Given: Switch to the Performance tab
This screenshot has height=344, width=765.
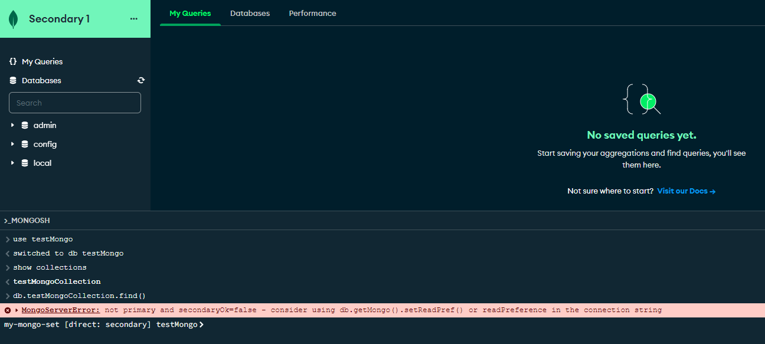Looking at the screenshot, I should pos(312,13).
